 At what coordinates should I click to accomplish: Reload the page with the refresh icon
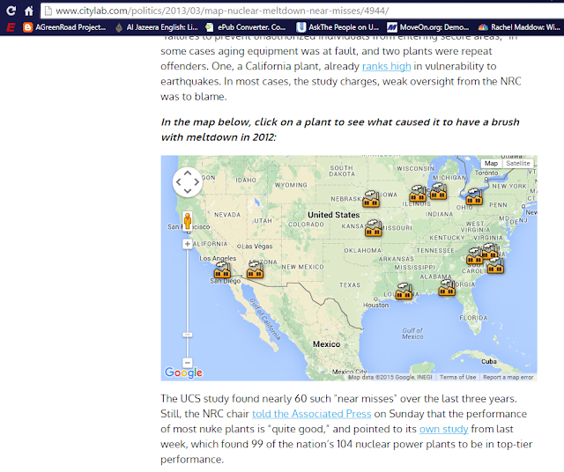click(x=11, y=11)
